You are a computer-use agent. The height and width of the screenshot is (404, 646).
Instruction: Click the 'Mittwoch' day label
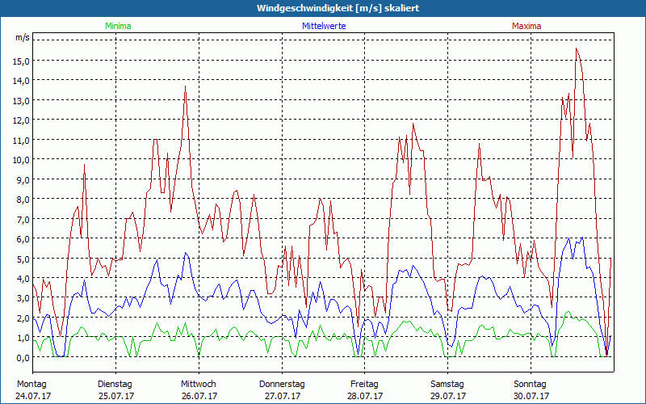pos(199,385)
